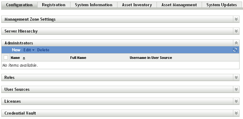Collapse the Administrators panel
The width and height of the screenshot is (243, 119).
pos(236,43)
